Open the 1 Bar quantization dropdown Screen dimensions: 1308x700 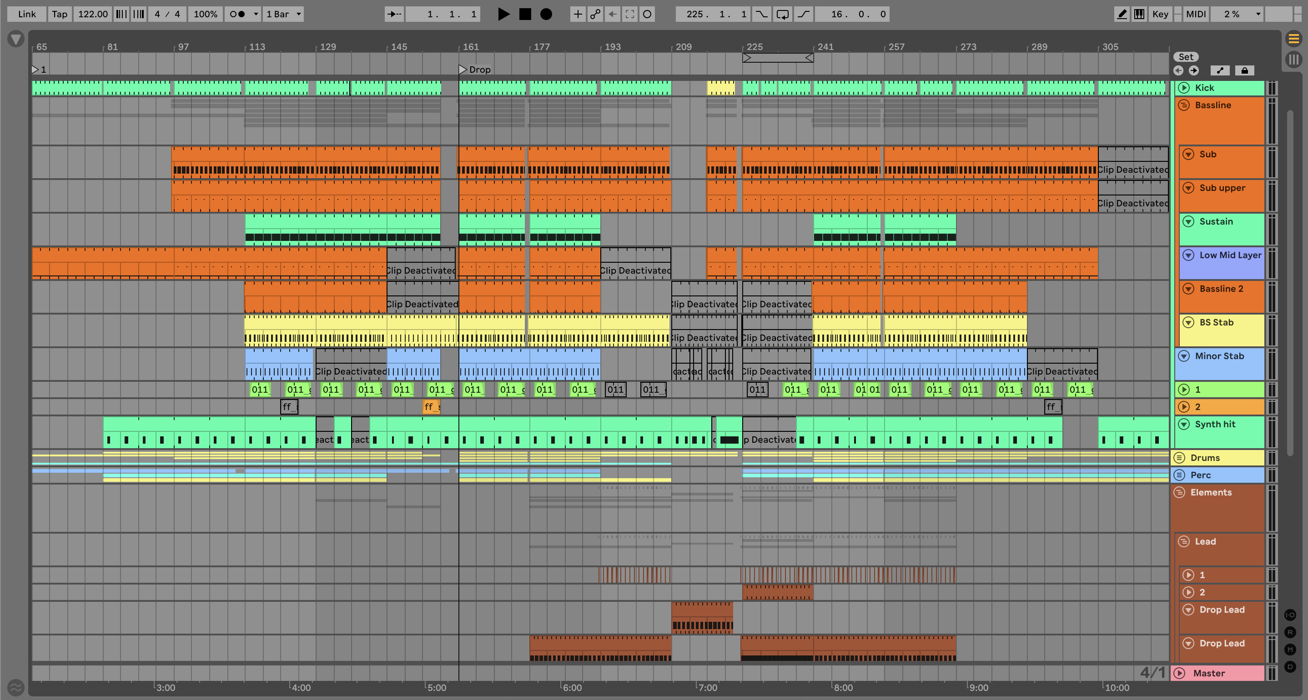tap(283, 14)
